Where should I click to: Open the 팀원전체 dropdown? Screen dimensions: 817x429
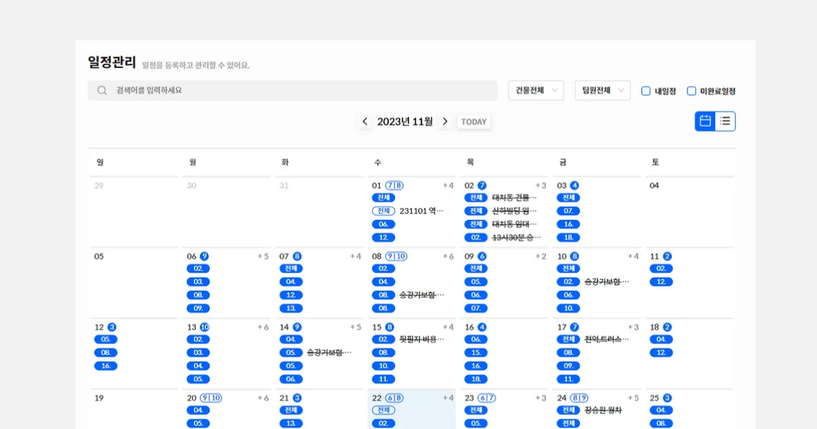tap(603, 91)
